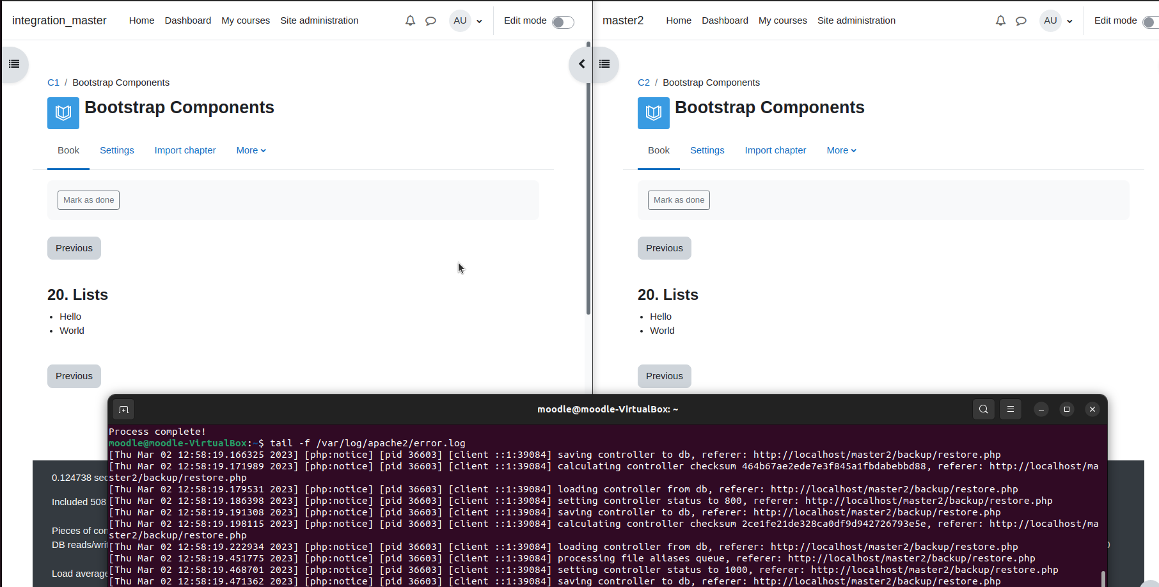Open terminal hamburger menu

click(x=1011, y=409)
